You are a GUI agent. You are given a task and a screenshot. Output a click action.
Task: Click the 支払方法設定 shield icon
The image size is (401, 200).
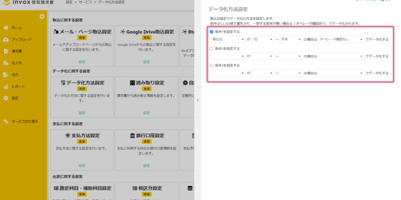(68, 136)
